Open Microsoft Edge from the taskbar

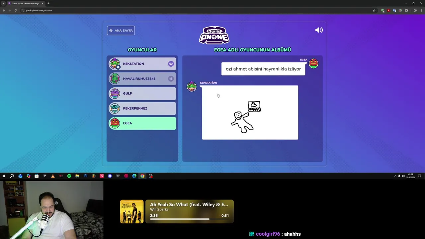(x=134, y=176)
